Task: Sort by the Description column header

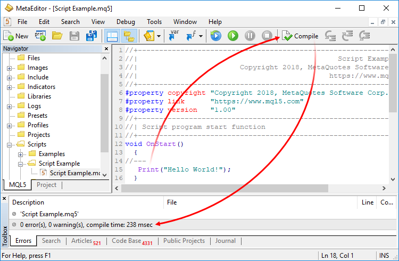Action: click(86, 202)
